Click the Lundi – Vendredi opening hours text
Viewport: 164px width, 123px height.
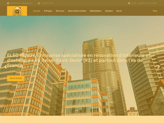[x=144, y=3]
